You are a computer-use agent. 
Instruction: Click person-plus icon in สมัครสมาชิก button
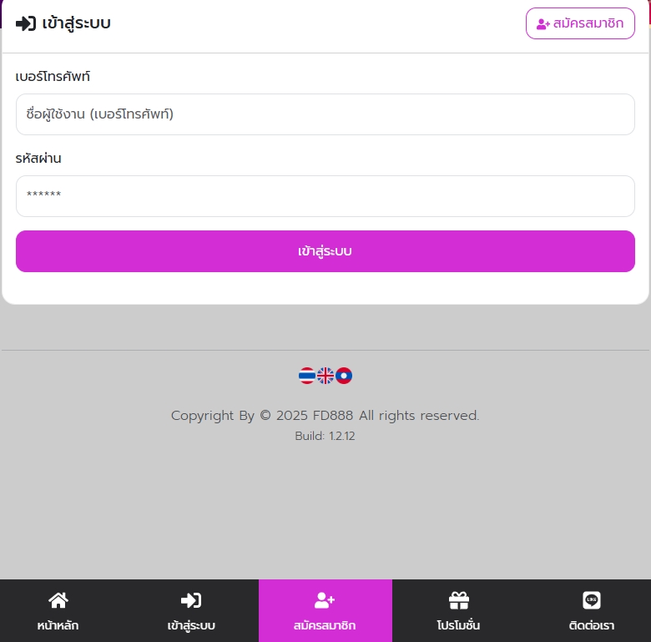(x=543, y=24)
